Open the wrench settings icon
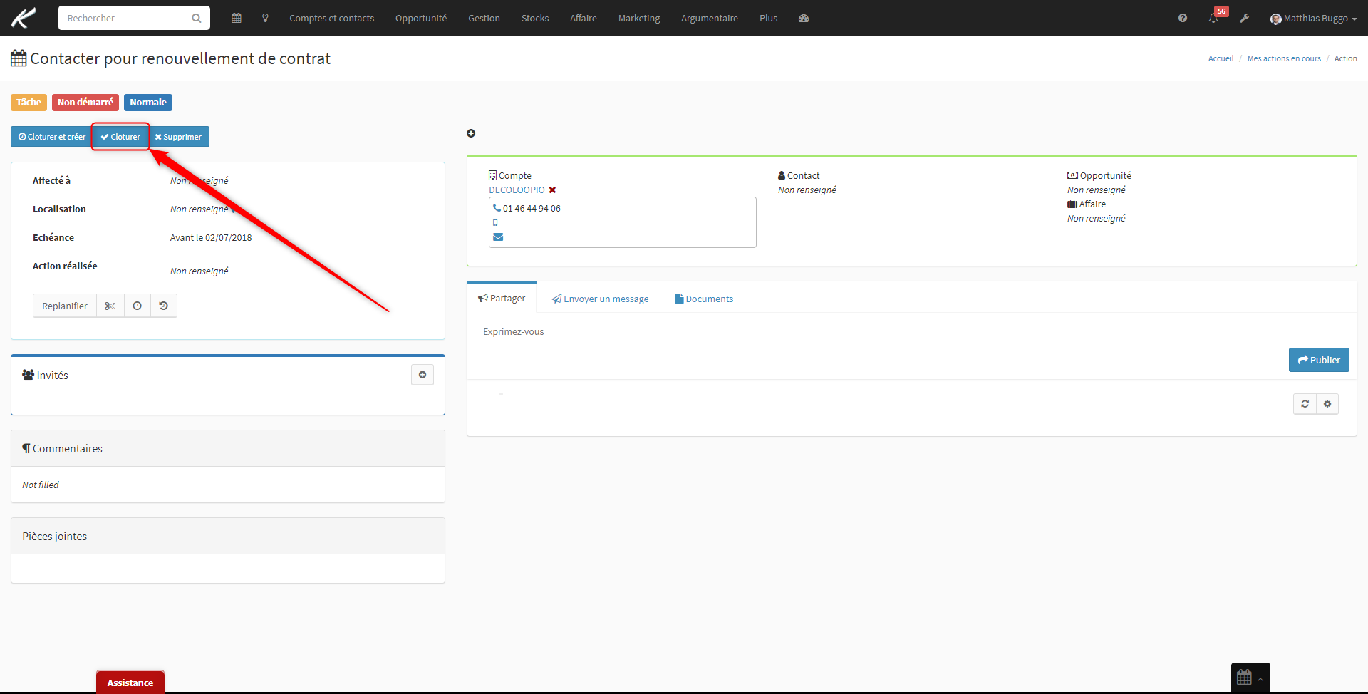The height and width of the screenshot is (694, 1368). click(x=1244, y=18)
